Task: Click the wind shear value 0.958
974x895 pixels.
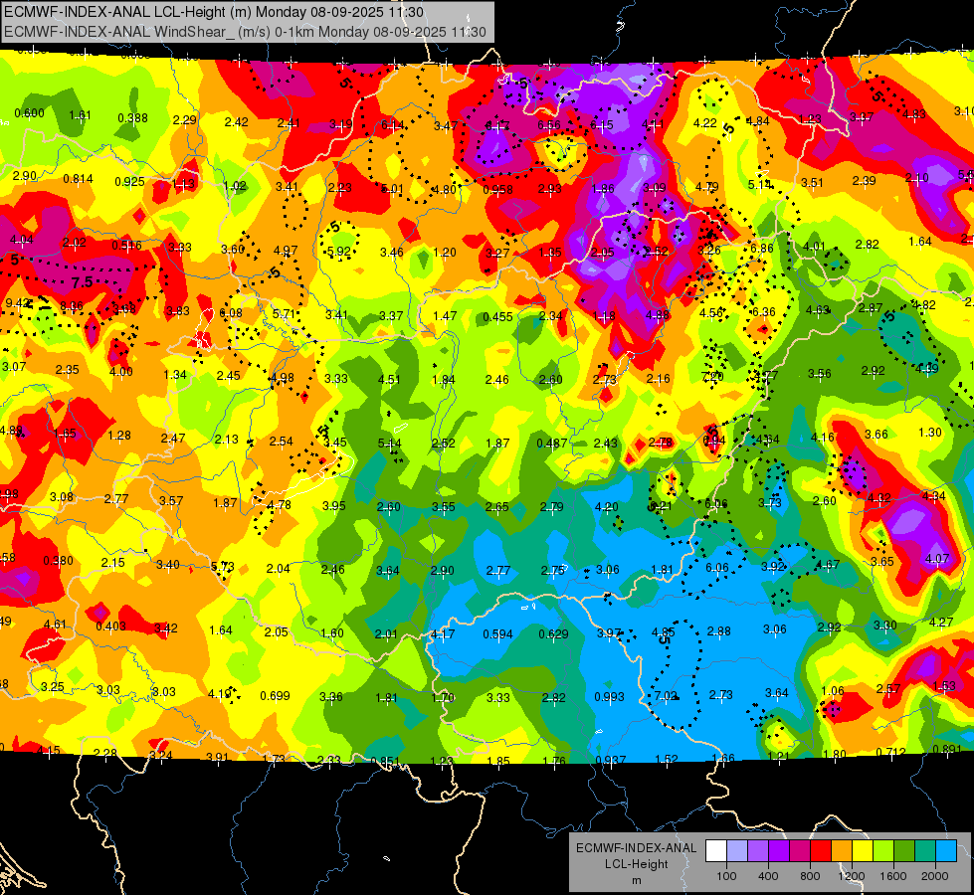Action: point(497,189)
